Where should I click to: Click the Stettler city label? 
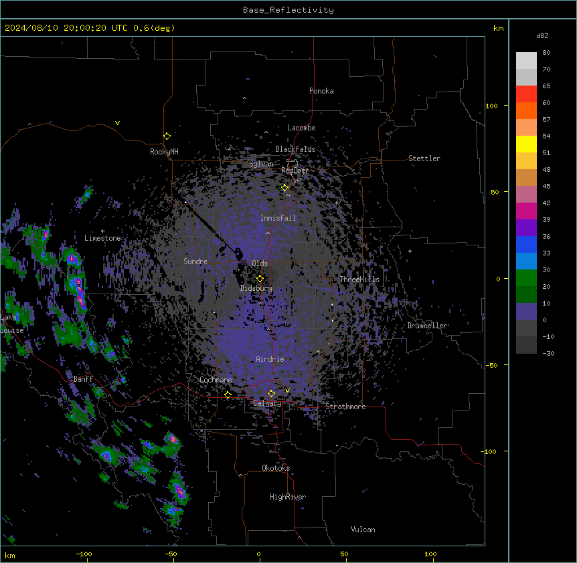(424, 158)
